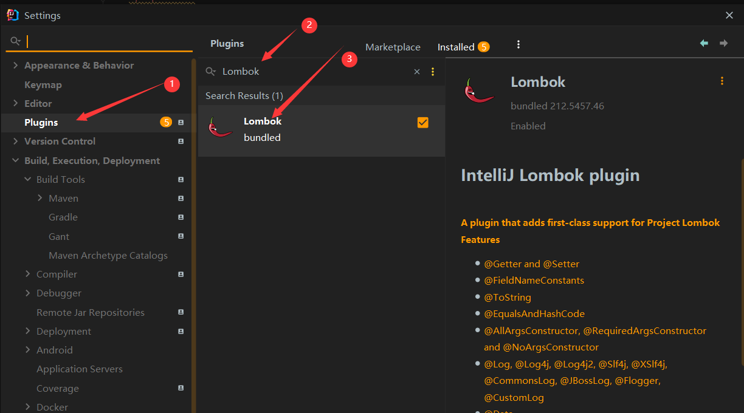The width and height of the screenshot is (744, 413).
Task: Expand Version Control section
Action: (15, 142)
